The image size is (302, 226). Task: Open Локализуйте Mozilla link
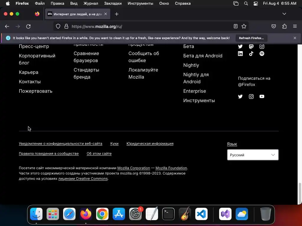click(x=143, y=73)
